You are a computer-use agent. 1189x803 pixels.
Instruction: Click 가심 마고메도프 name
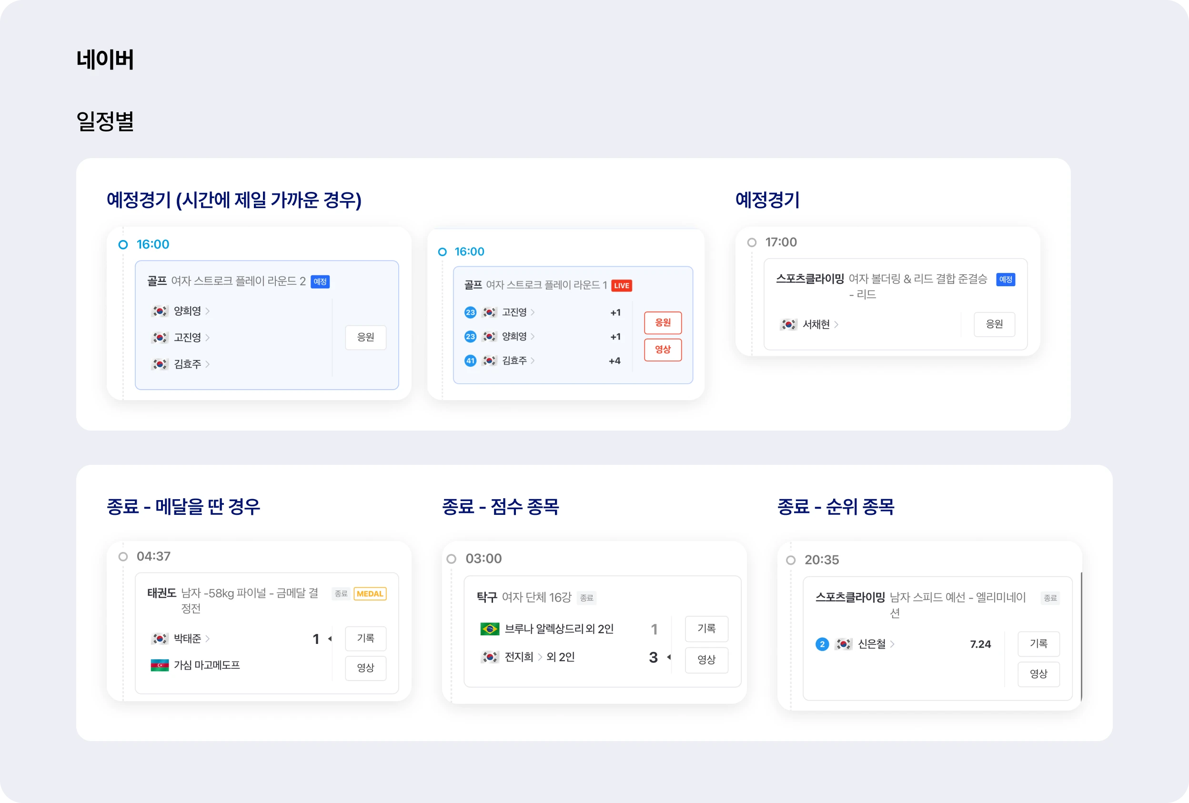coord(207,665)
